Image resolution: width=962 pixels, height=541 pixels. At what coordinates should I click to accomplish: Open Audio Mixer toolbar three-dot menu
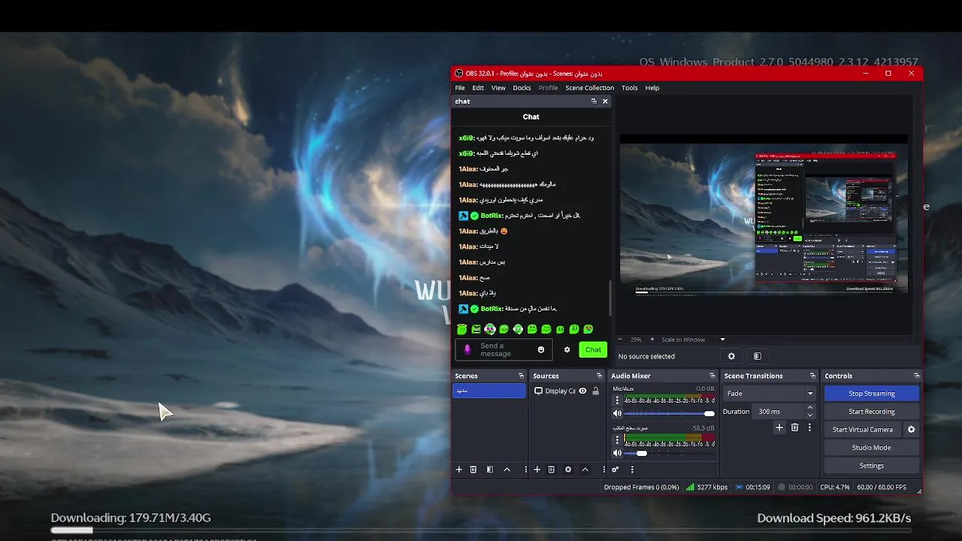(632, 470)
